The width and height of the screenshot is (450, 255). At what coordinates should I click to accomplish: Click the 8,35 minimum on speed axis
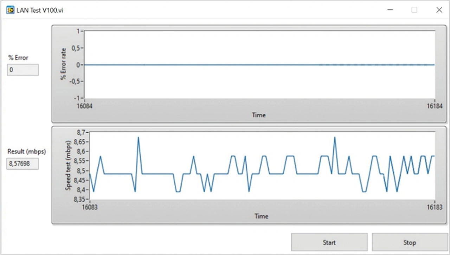pos(79,199)
